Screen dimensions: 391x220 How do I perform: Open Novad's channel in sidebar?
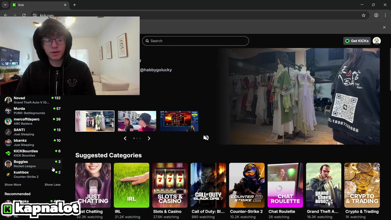(x=32, y=100)
